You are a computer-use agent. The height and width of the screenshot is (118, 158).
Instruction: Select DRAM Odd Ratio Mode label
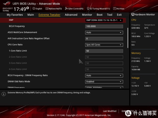(x=19, y=82)
